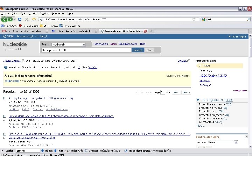This screenshot has width=252, height=189.
Task: Click the blue info icon beside Found sequences
Action: pyautogui.click(x=6, y=67)
